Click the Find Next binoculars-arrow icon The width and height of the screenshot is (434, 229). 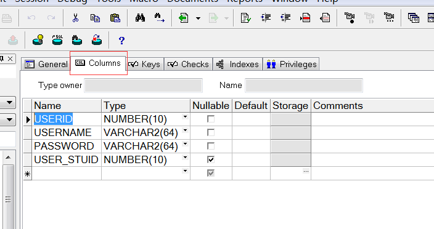(x=160, y=18)
